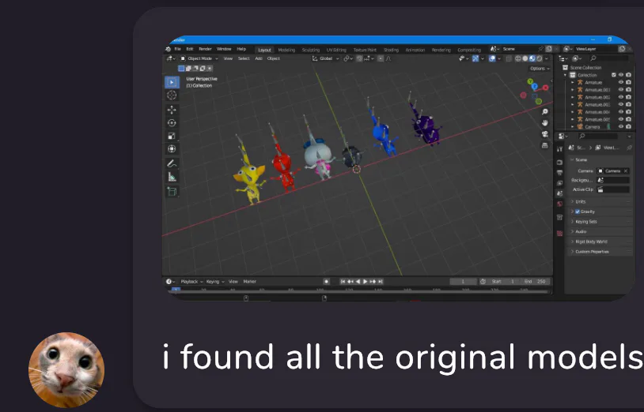
Task: Expand the Armature tree item
Action: tap(573, 82)
